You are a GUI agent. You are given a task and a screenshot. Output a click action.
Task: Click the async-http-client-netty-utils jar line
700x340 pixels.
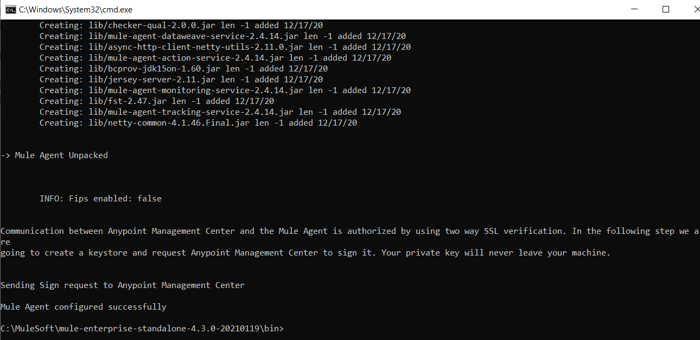click(225, 47)
